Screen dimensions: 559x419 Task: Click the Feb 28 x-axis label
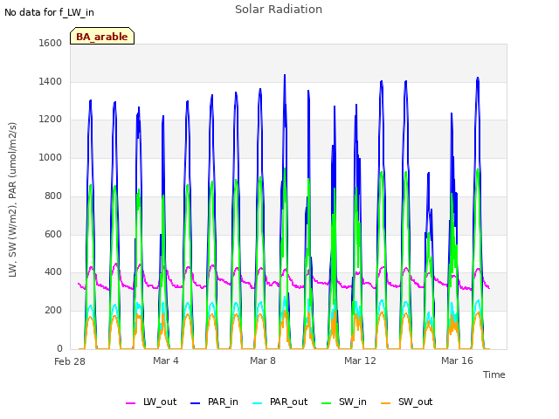click(x=70, y=361)
